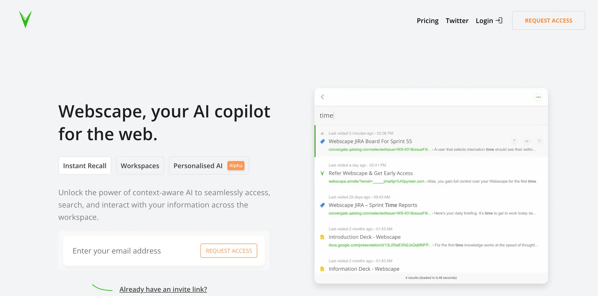Click the login arrow icon
The height and width of the screenshot is (296, 598).
point(499,20)
